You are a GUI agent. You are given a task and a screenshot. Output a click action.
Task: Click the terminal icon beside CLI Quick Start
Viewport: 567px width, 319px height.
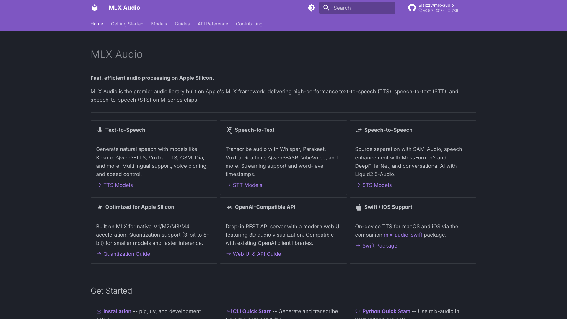coord(229,311)
